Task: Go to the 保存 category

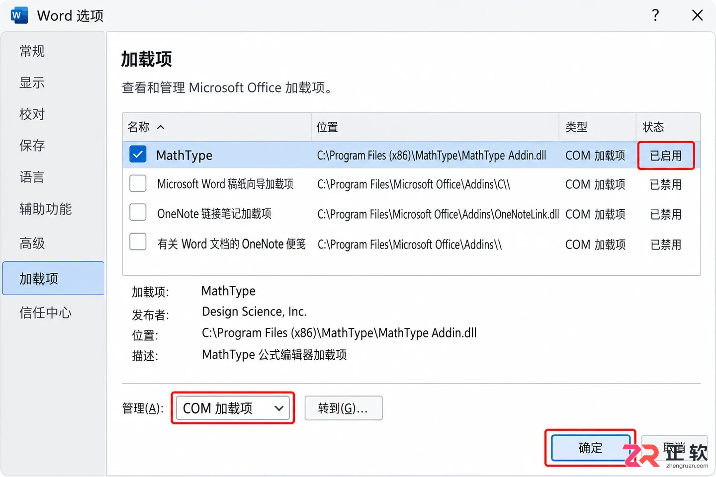Action: pyautogui.click(x=53, y=146)
